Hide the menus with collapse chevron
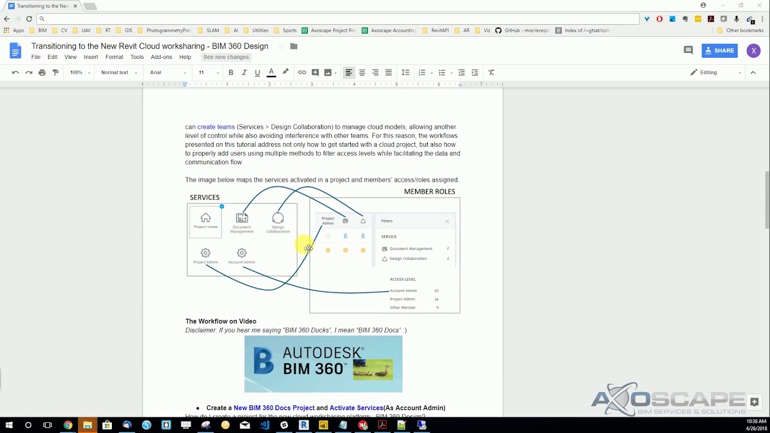This screenshot has width=770, height=433. coord(753,72)
